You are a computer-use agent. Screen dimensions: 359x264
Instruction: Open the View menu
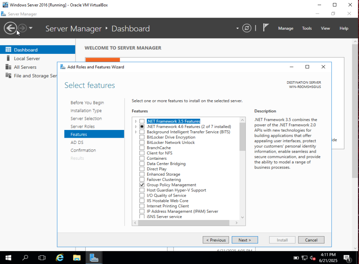(x=325, y=28)
